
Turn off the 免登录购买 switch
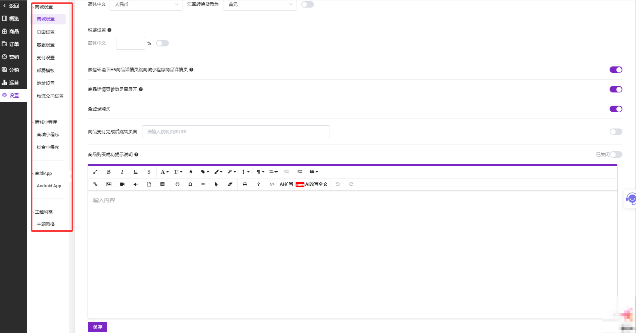(x=616, y=109)
